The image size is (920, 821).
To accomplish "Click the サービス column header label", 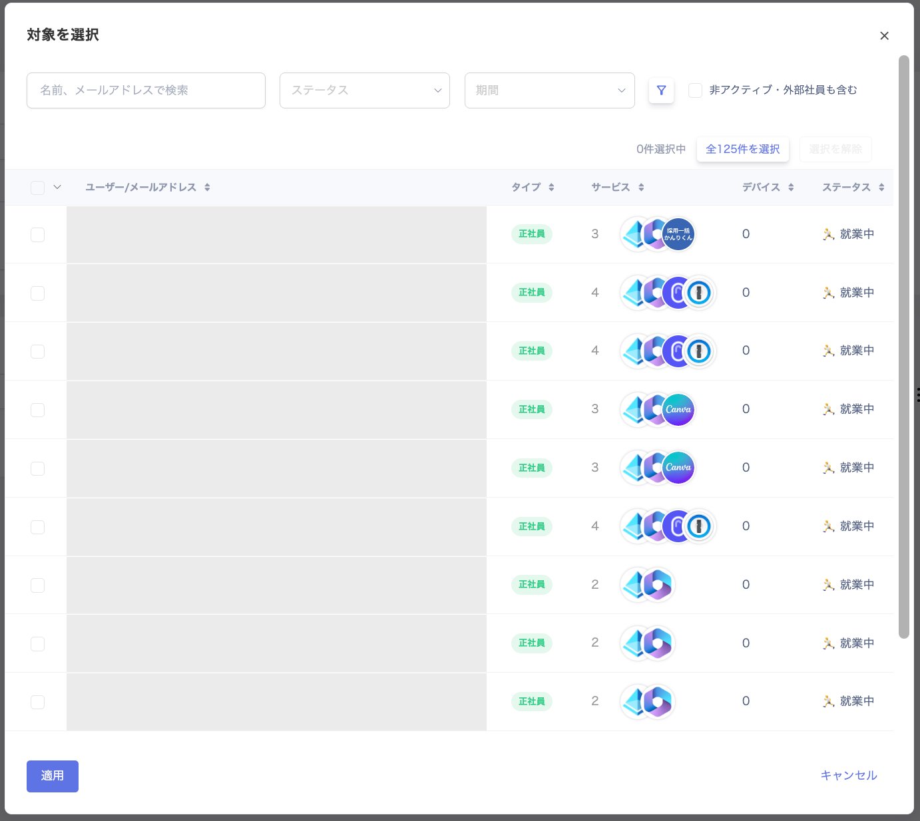I will [610, 188].
